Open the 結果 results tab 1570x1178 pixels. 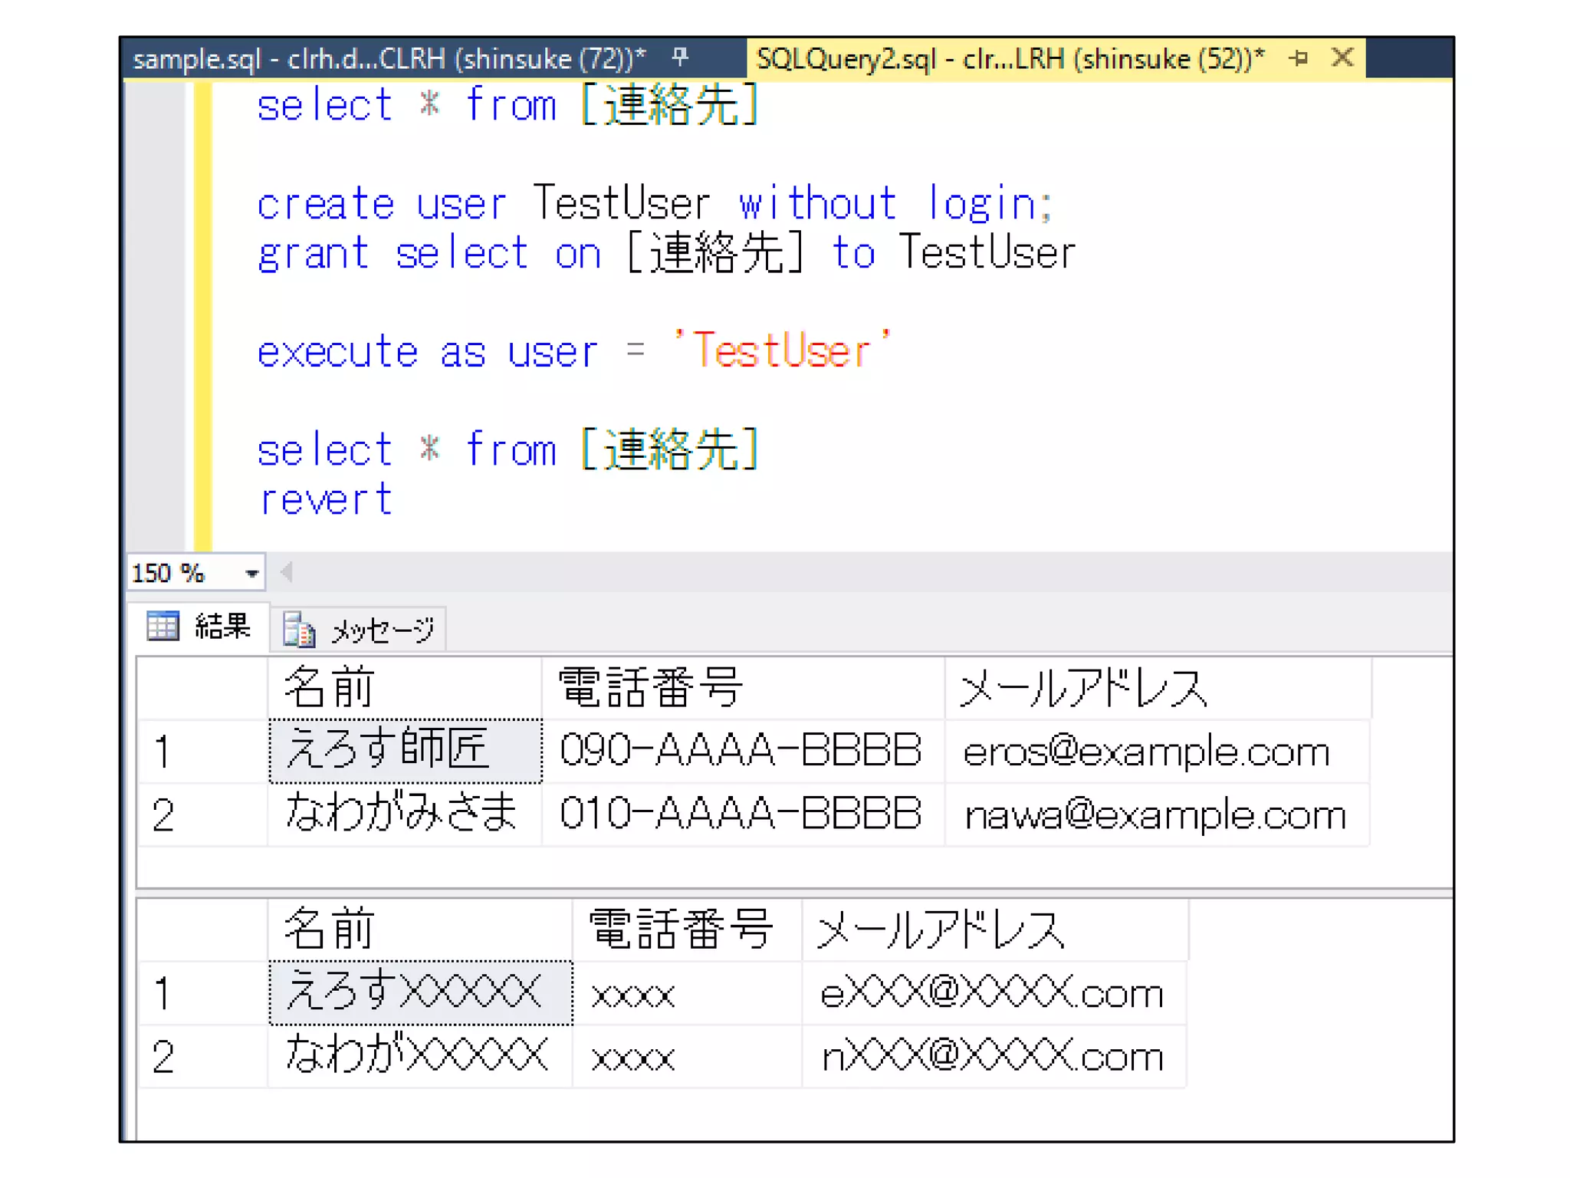[x=222, y=627]
